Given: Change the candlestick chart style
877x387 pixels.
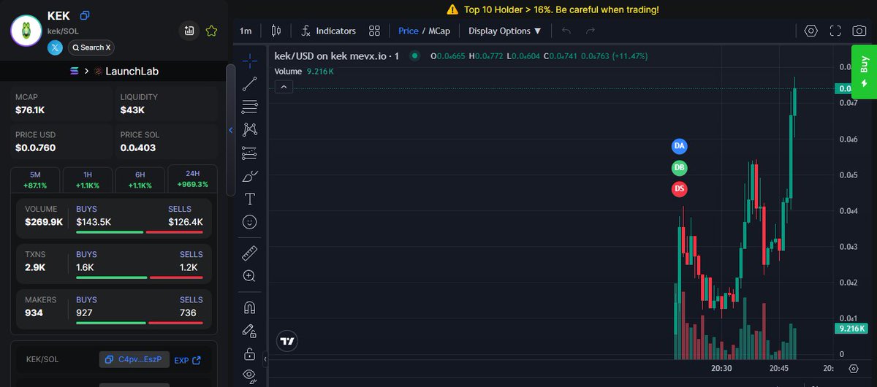Looking at the screenshot, I should pos(276,31).
